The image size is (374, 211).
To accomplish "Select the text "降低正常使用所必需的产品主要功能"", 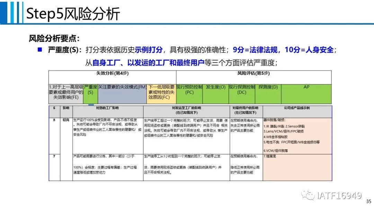I will click(245, 170).
